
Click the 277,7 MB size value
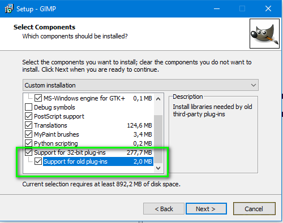pyautogui.click(x=139, y=152)
